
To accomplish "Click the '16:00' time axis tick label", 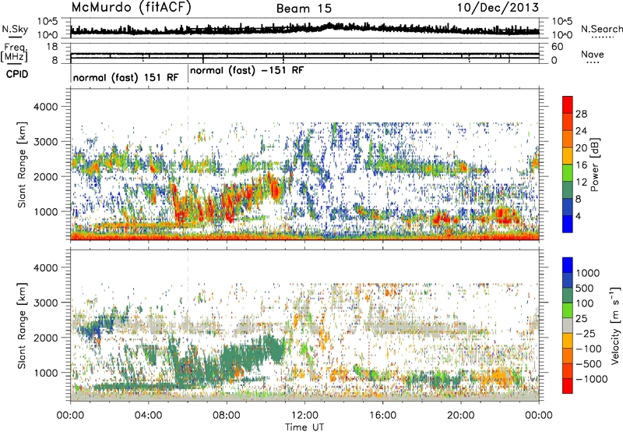I will tap(382, 416).
